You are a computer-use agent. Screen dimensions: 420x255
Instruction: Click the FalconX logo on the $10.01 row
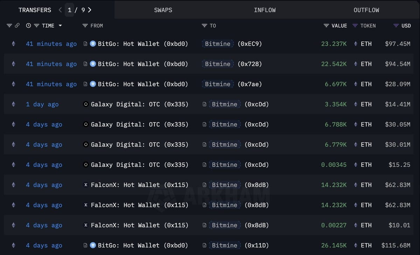(86, 225)
